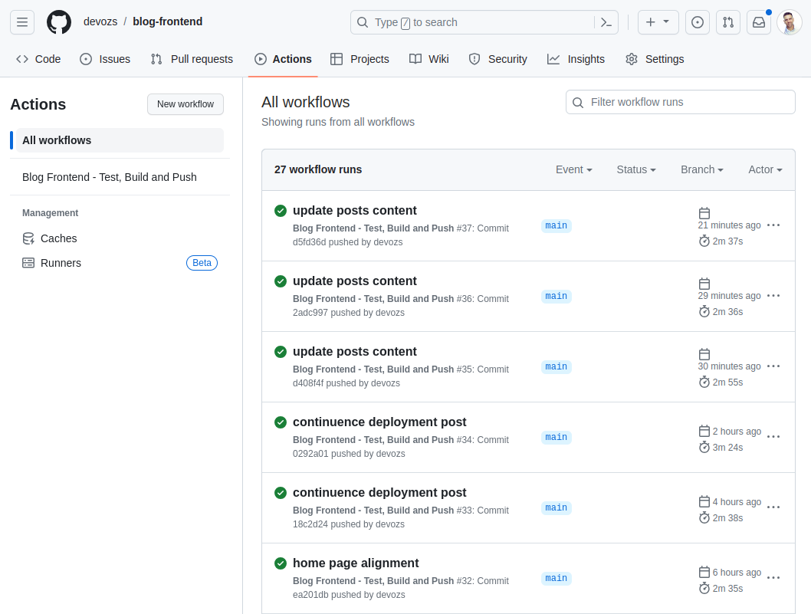Select All workflows in sidebar
This screenshot has height=614, width=811.
pos(120,140)
